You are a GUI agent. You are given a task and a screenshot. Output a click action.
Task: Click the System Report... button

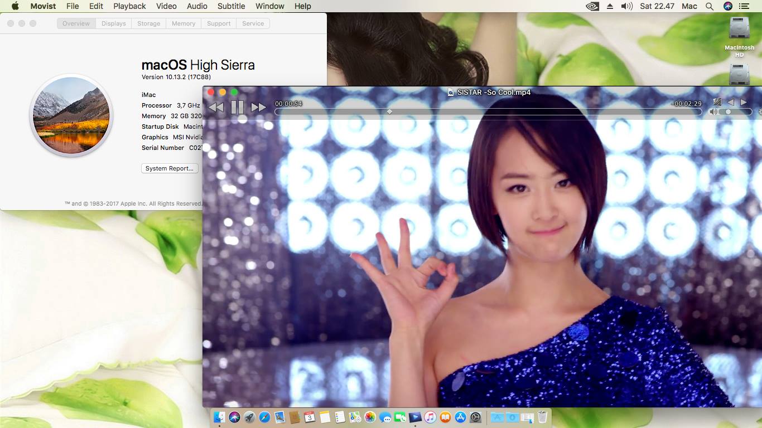170,168
